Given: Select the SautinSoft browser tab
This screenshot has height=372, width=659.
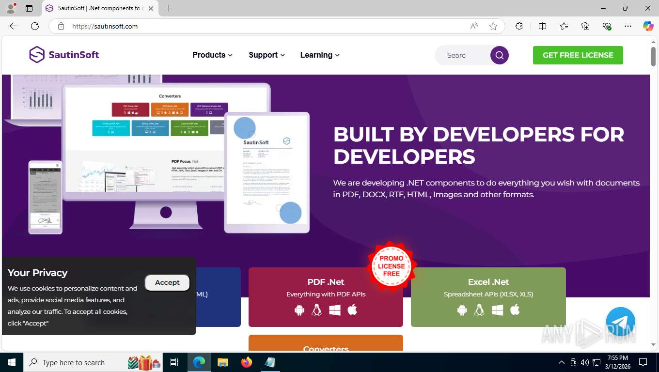Looking at the screenshot, I should pos(100,8).
